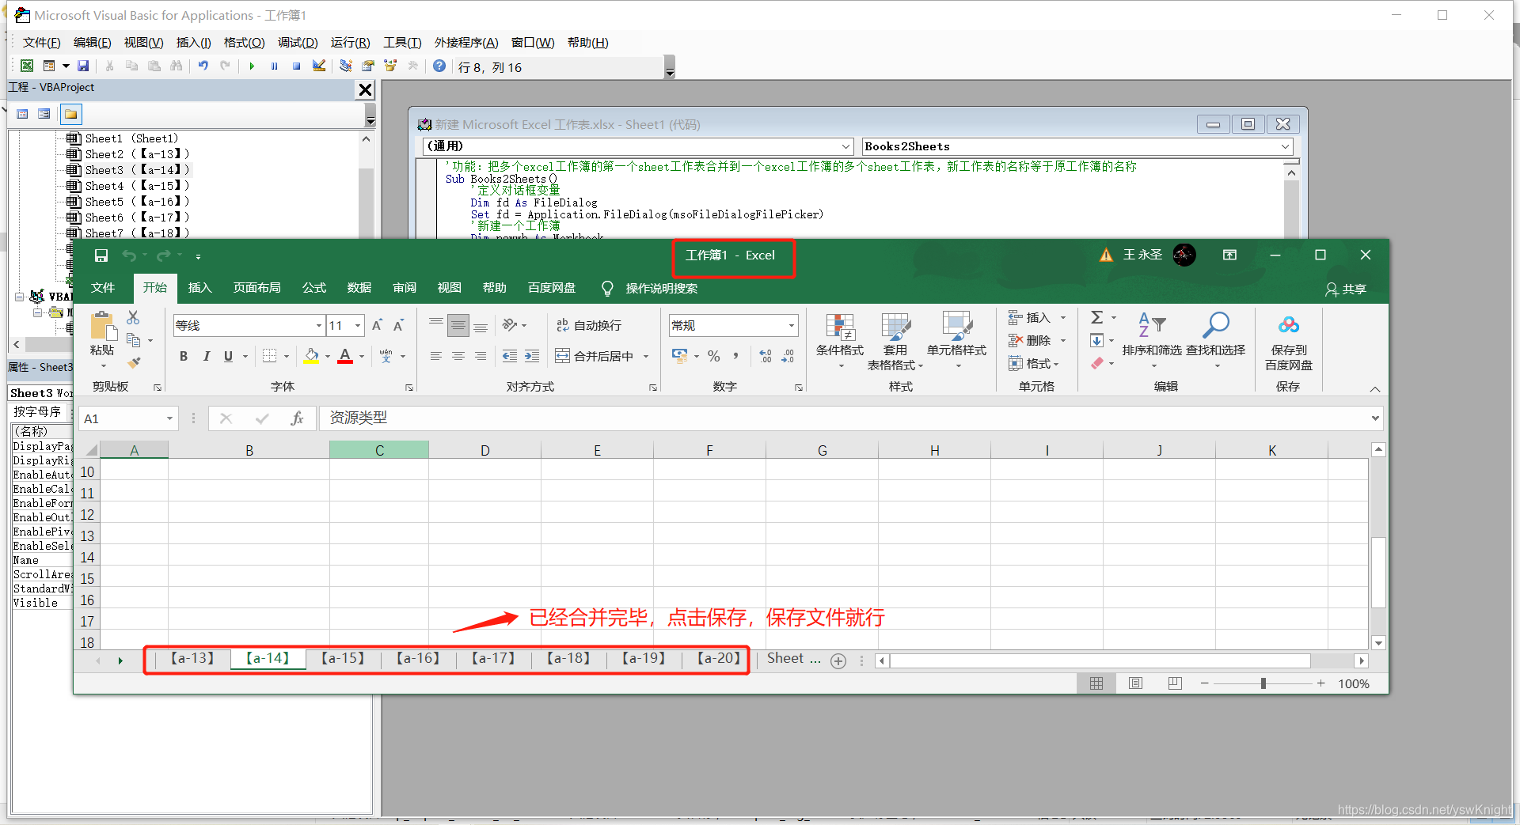This screenshot has width=1520, height=825.
Task: Switch to the 数据 ribbon tab
Action: pyautogui.click(x=359, y=288)
